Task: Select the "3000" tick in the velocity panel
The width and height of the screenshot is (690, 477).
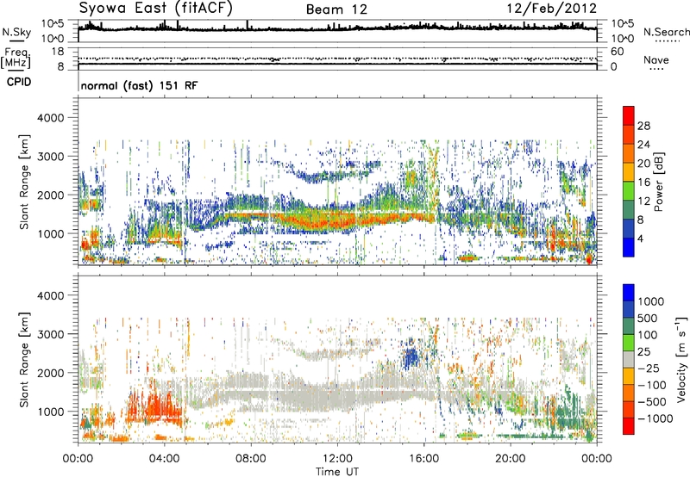Action: pyautogui.click(x=51, y=334)
